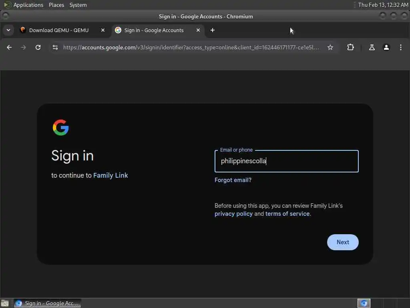Image resolution: width=410 pixels, height=308 pixels.
Task: Close the Sign in Google Accounts tab
Action: click(198, 30)
